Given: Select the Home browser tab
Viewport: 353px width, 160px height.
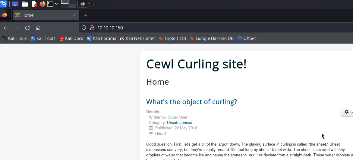Looking at the screenshot, I should (42, 15).
